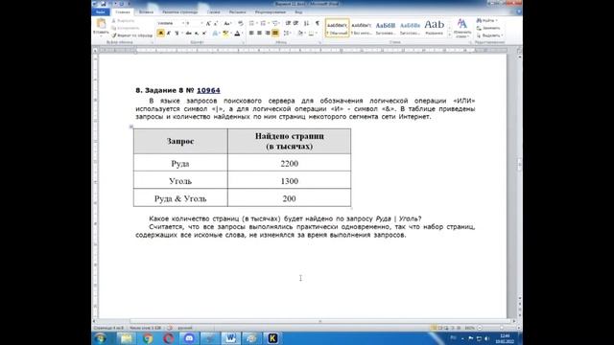Apply bulleted list
The image size is (614, 345).
coord(252,24)
